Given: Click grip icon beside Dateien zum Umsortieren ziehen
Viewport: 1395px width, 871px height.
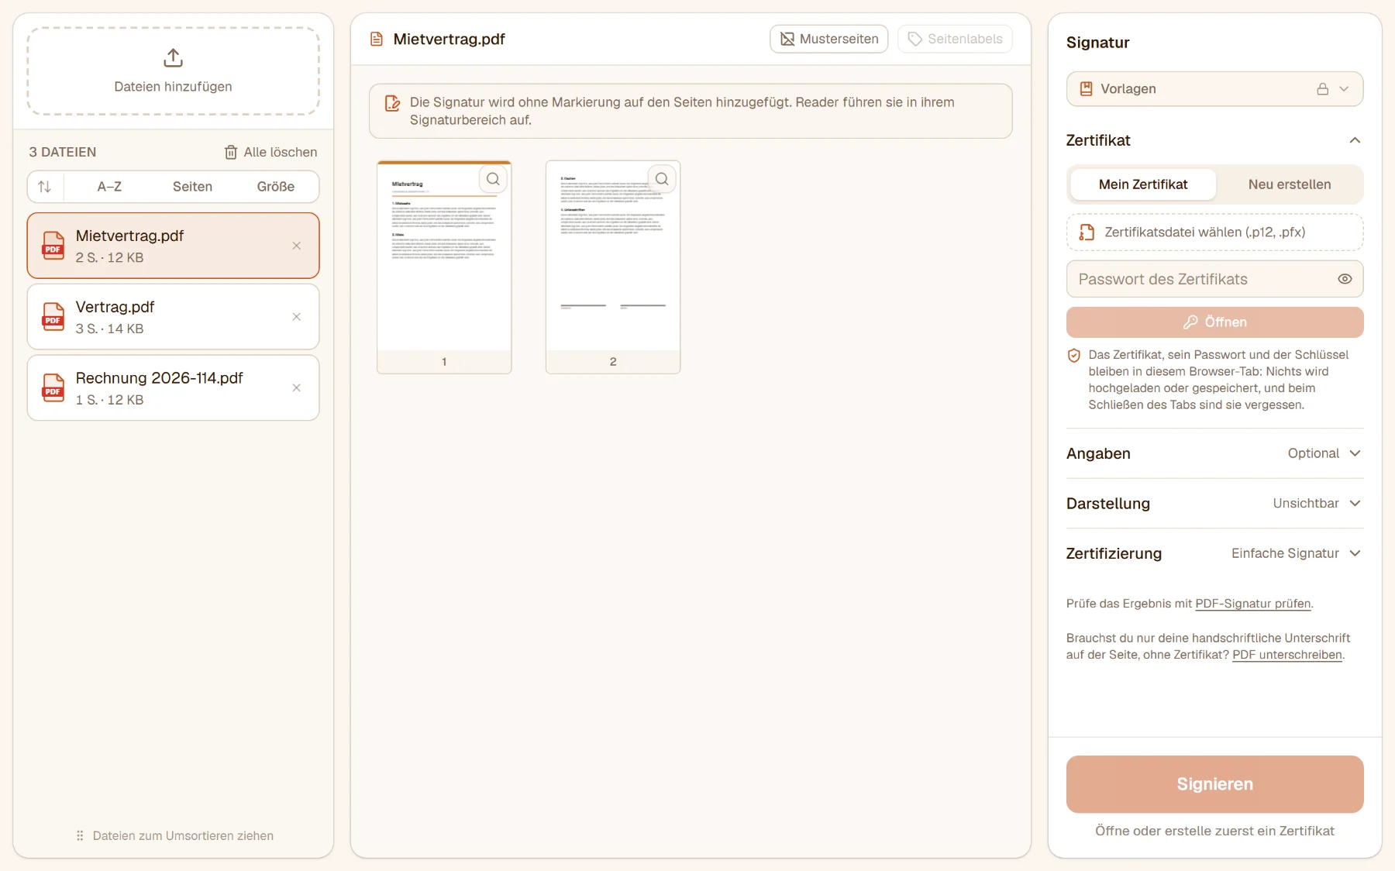Looking at the screenshot, I should (80, 835).
